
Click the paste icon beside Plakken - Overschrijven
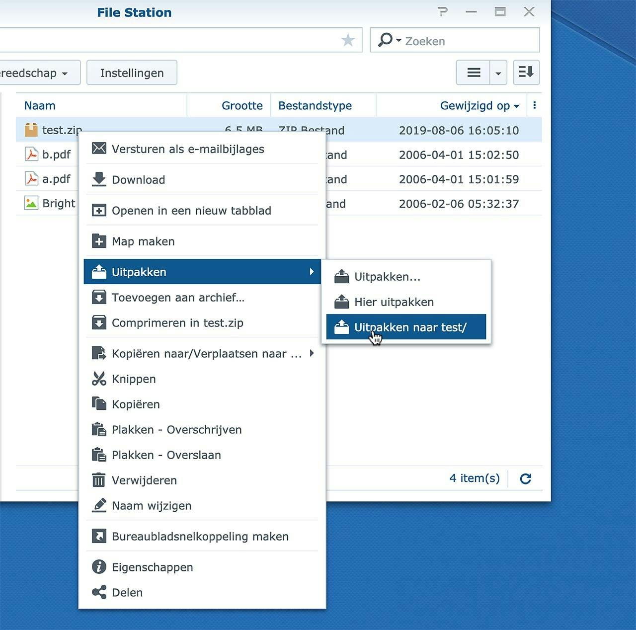coord(99,429)
